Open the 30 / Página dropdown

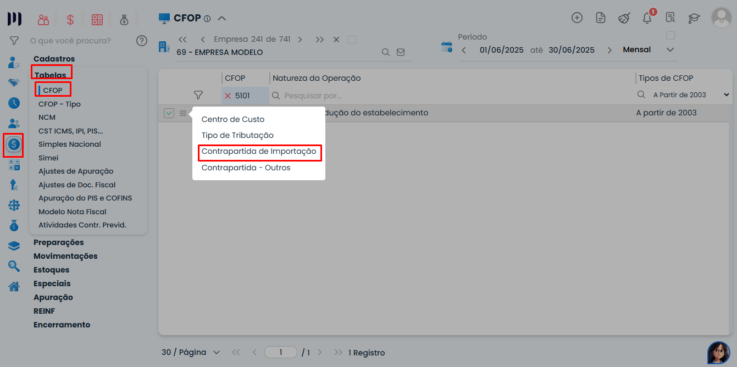(191, 352)
